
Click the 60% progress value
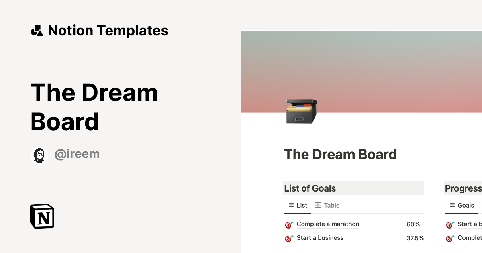tap(413, 224)
